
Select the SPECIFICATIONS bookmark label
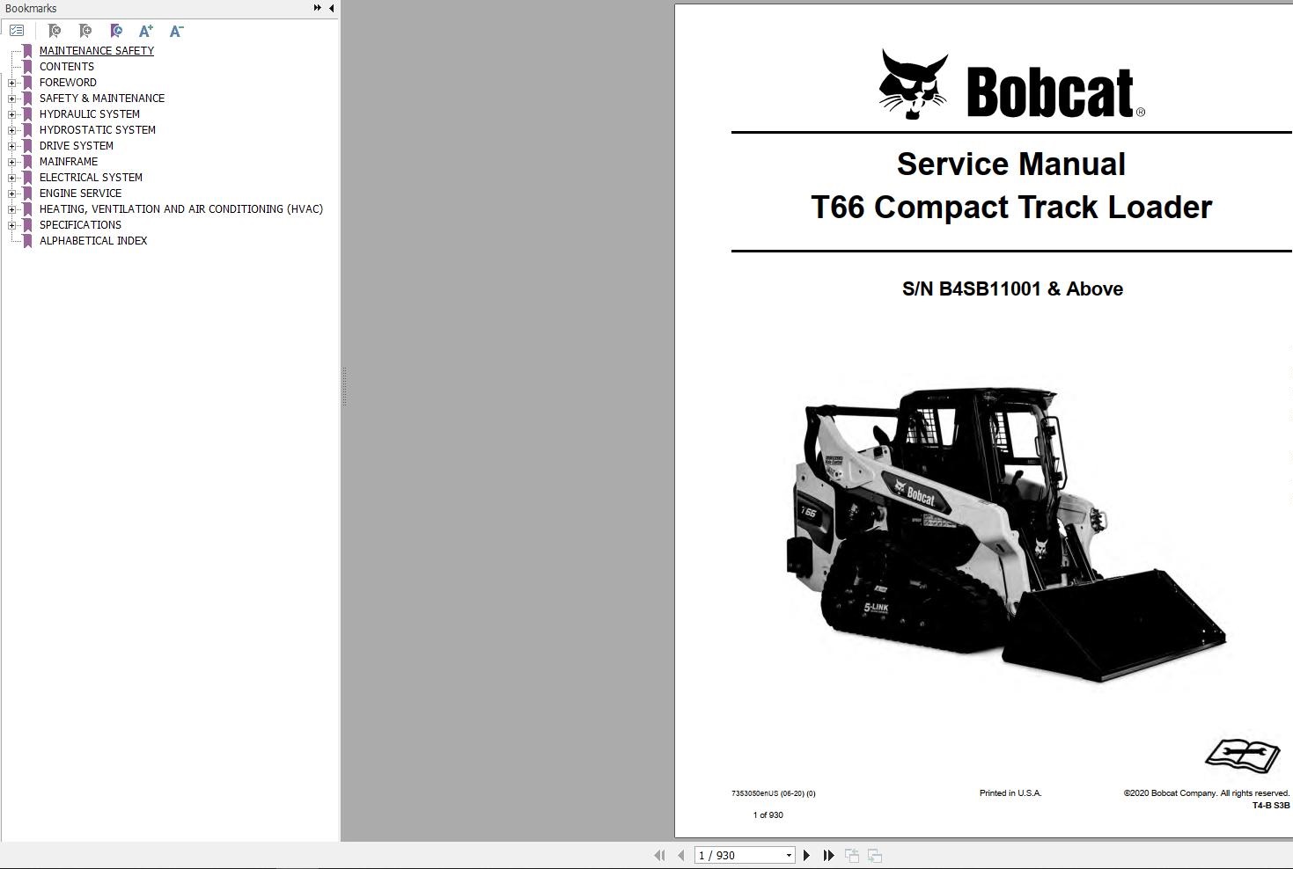pos(81,225)
